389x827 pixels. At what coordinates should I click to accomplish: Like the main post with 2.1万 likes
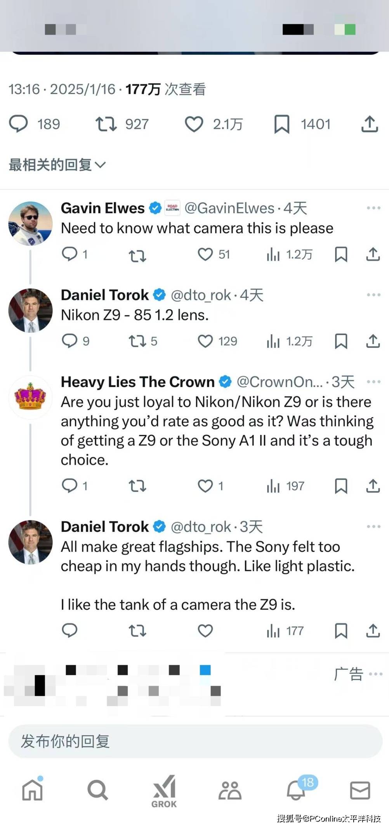pos(194,124)
